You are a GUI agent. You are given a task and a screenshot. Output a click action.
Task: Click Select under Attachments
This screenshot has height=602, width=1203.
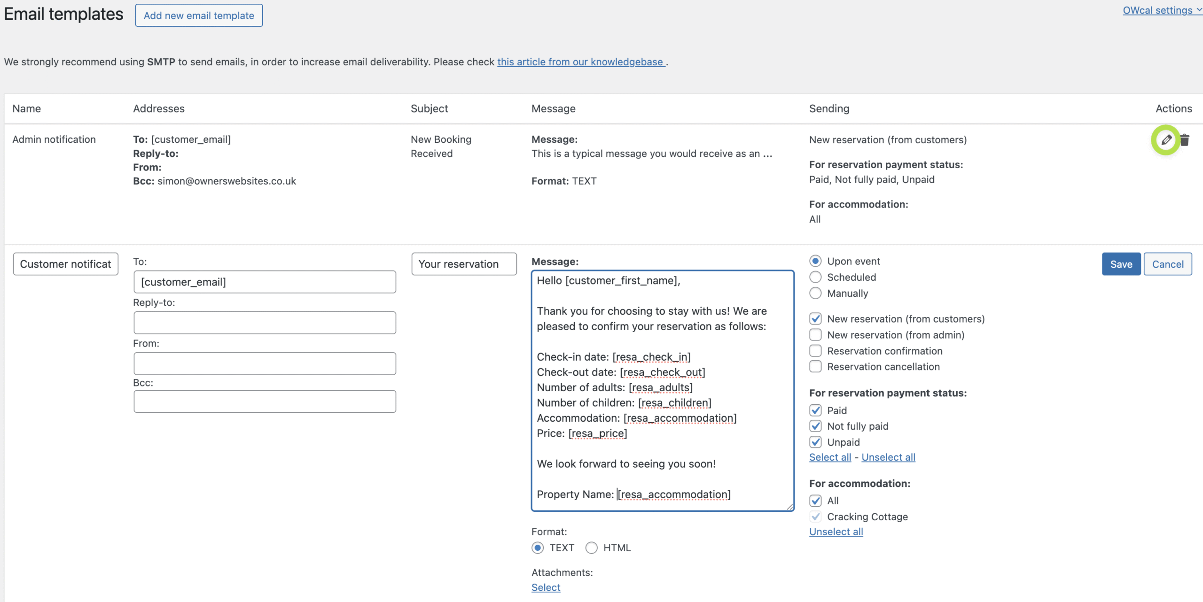pyautogui.click(x=546, y=587)
